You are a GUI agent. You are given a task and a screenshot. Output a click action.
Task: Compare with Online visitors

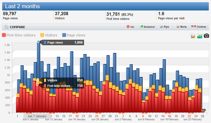199,27
